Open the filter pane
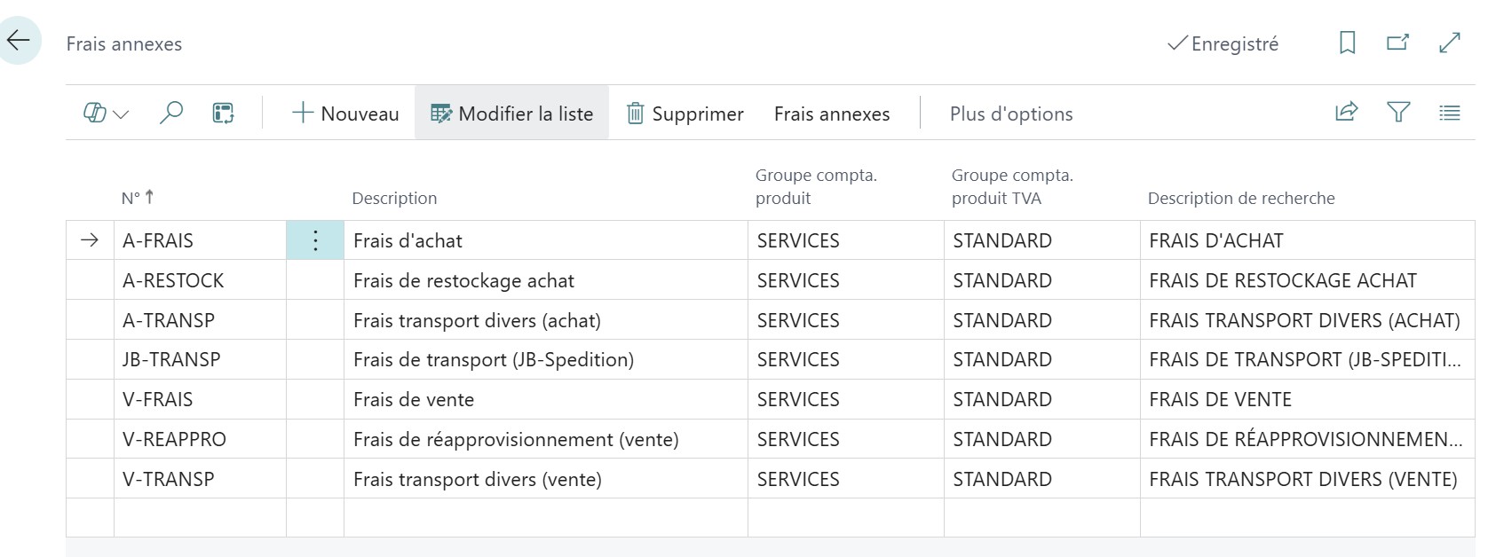Image resolution: width=1488 pixels, height=557 pixels. (1398, 113)
